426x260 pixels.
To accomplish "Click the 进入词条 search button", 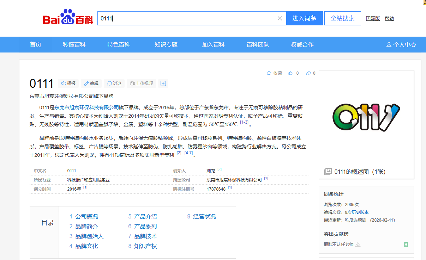I will (304, 18).
